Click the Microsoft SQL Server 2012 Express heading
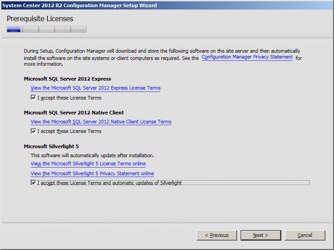The width and height of the screenshot is (334, 250). (x=67, y=79)
